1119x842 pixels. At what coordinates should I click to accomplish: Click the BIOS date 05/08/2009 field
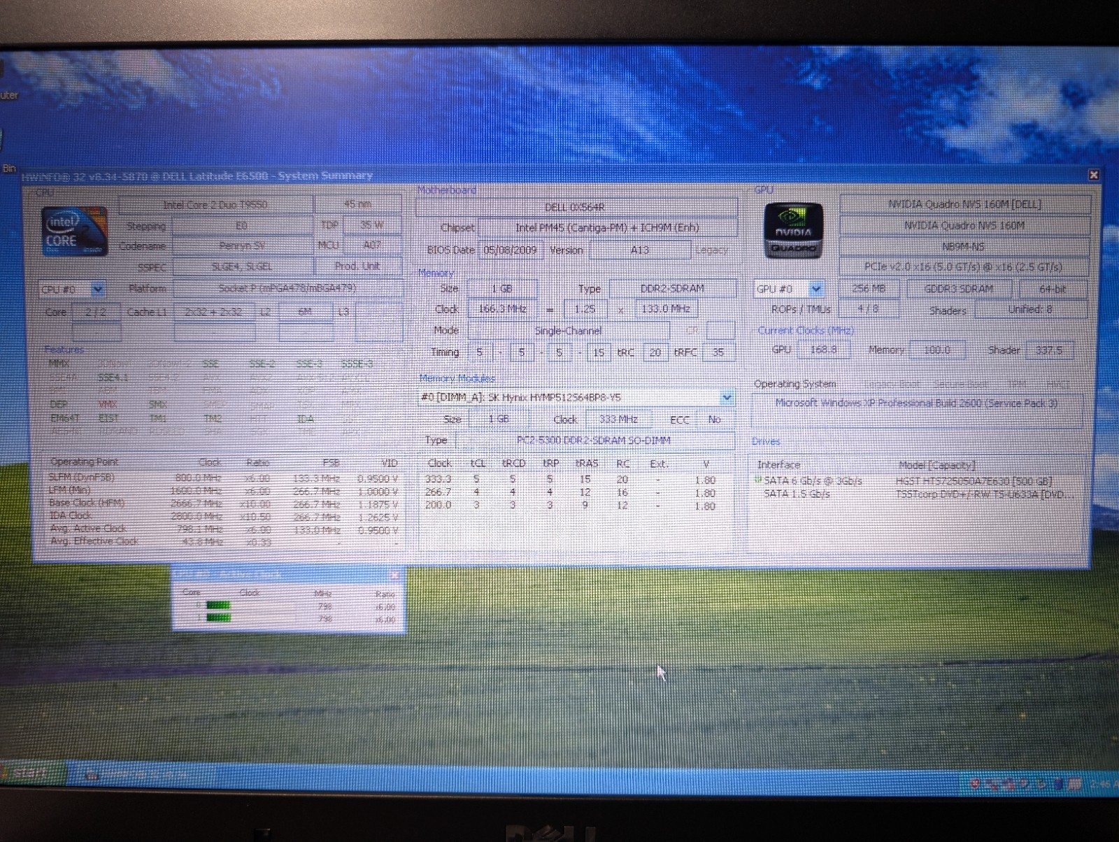point(509,250)
